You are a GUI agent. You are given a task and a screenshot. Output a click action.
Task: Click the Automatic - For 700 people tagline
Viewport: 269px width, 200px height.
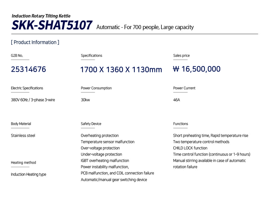[x=145, y=27]
